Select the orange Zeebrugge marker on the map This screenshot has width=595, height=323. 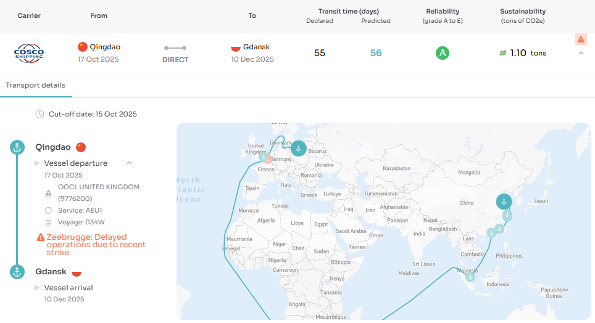coord(267,158)
